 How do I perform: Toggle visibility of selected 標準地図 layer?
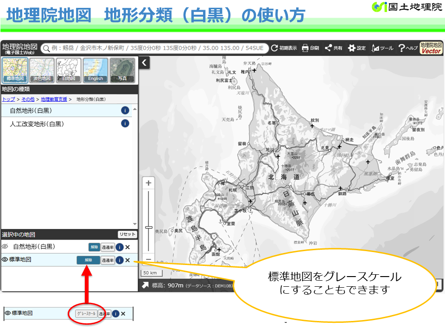click(5, 259)
